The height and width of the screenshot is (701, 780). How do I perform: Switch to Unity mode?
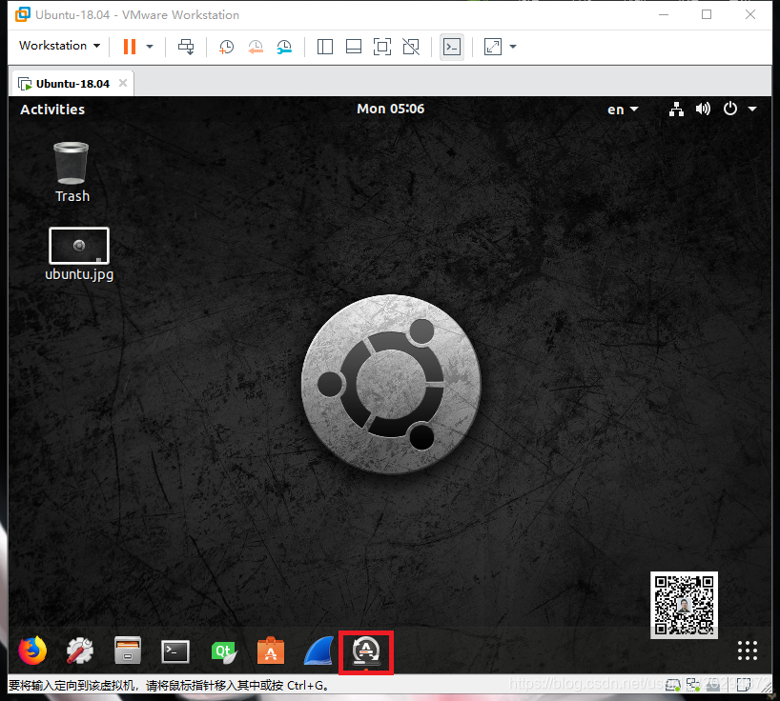(411, 47)
